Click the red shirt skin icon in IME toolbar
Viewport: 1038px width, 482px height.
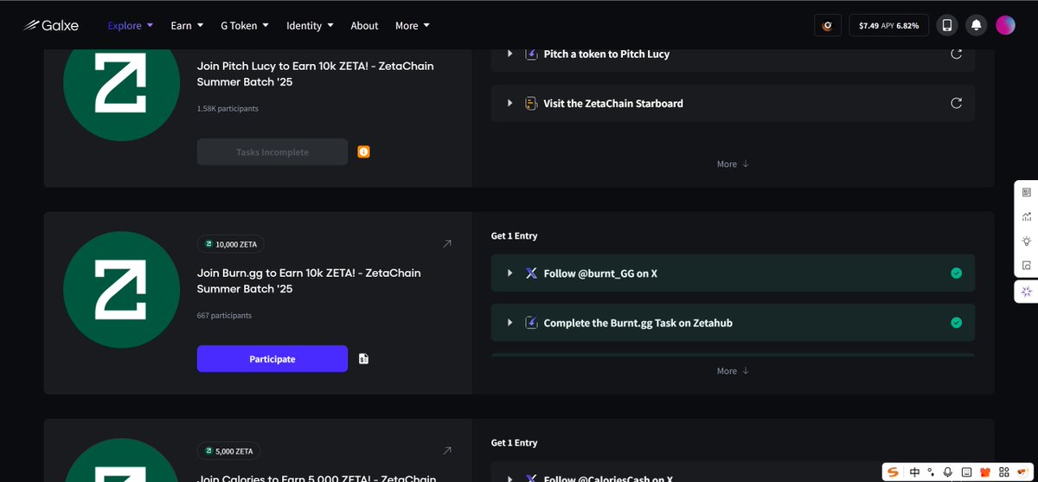click(x=984, y=472)
